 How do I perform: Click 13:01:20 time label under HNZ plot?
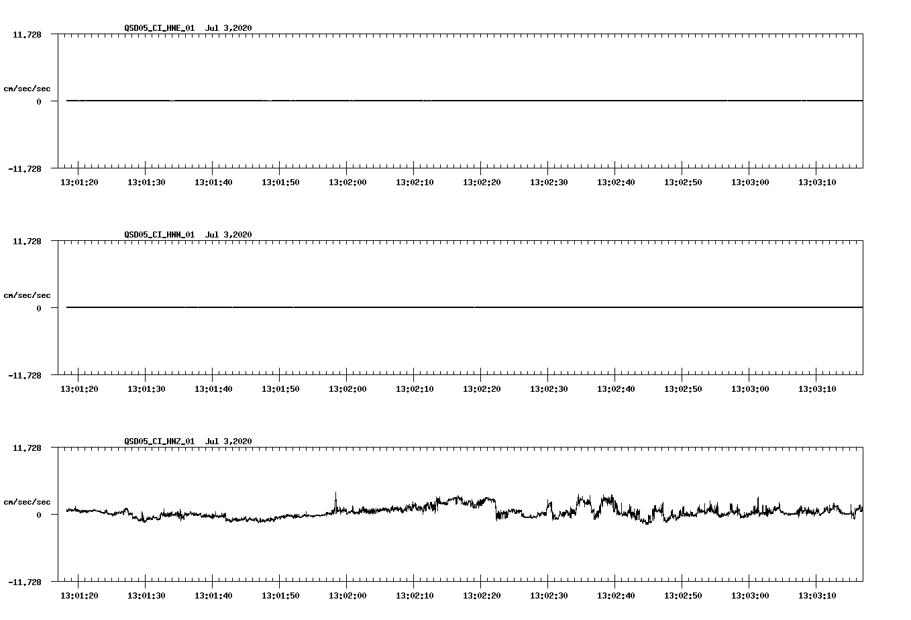[79, 596]
